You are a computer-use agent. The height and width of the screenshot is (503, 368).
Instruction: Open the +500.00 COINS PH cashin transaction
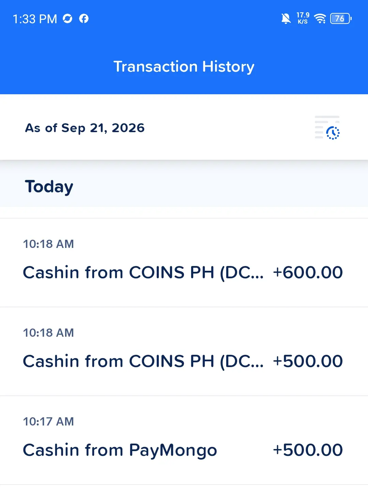coord(184,351)
